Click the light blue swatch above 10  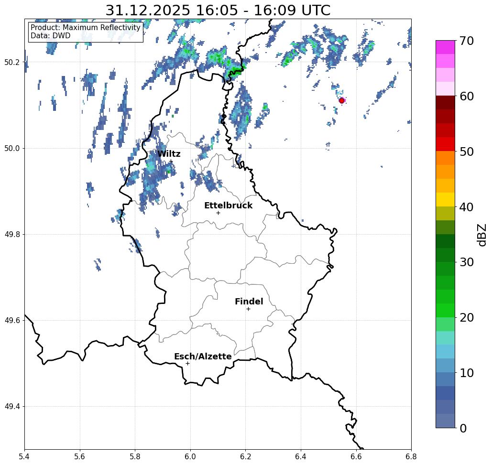pos(445,365)
